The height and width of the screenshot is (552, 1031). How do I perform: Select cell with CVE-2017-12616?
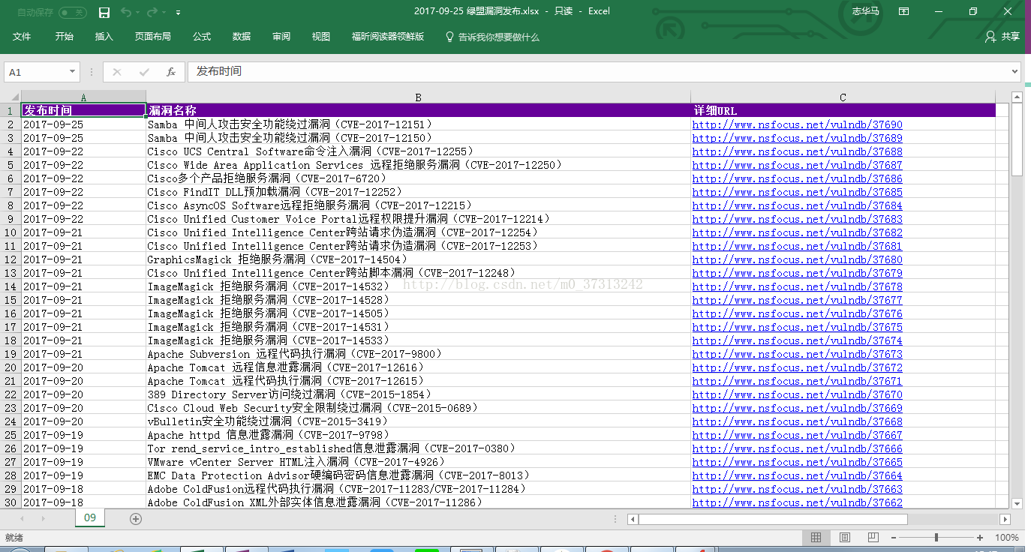[418, 367]
